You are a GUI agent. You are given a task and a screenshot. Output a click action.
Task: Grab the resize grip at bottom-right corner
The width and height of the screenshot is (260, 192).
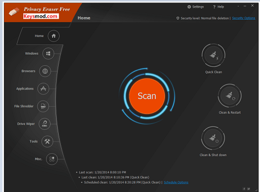pos(256,189)
